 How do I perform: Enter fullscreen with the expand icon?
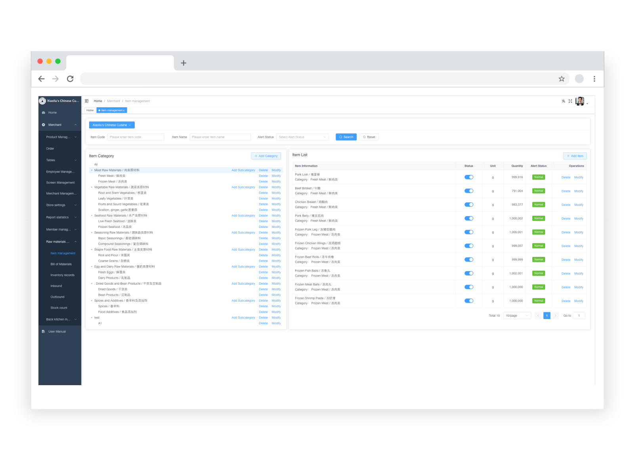pos(570,101)
